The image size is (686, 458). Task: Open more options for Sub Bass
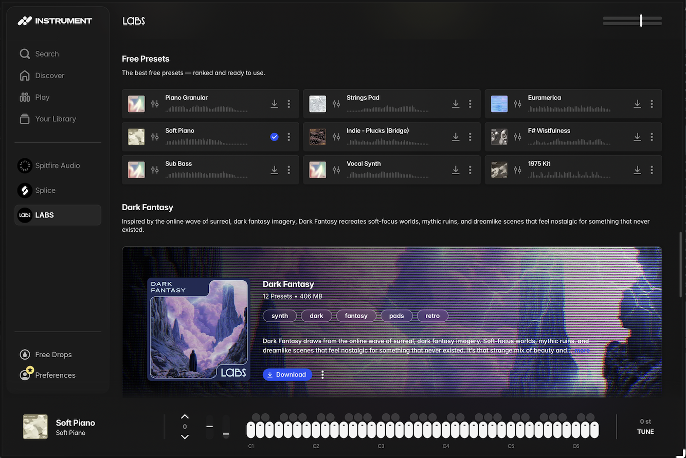[x=288, y=170]
